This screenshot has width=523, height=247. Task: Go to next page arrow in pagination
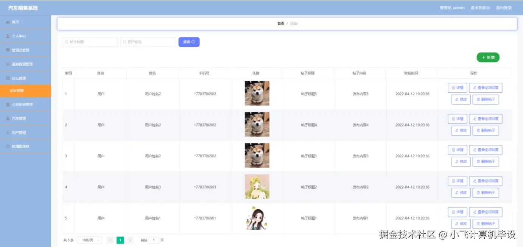[x=130, y=240]
